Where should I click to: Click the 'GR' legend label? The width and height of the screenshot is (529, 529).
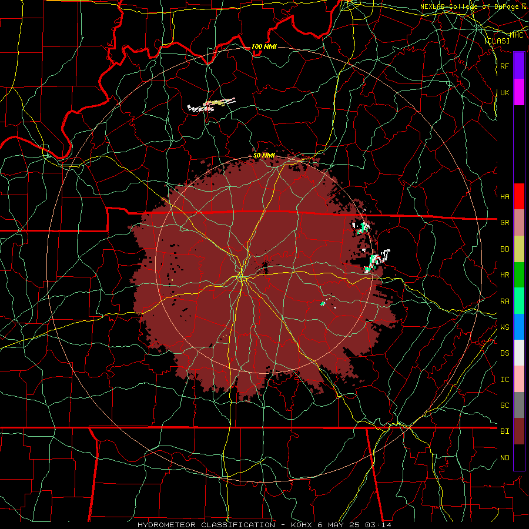[504, 223]
